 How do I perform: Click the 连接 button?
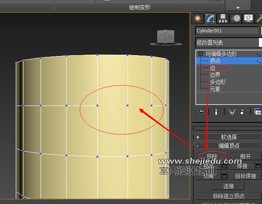pos(228,186)
